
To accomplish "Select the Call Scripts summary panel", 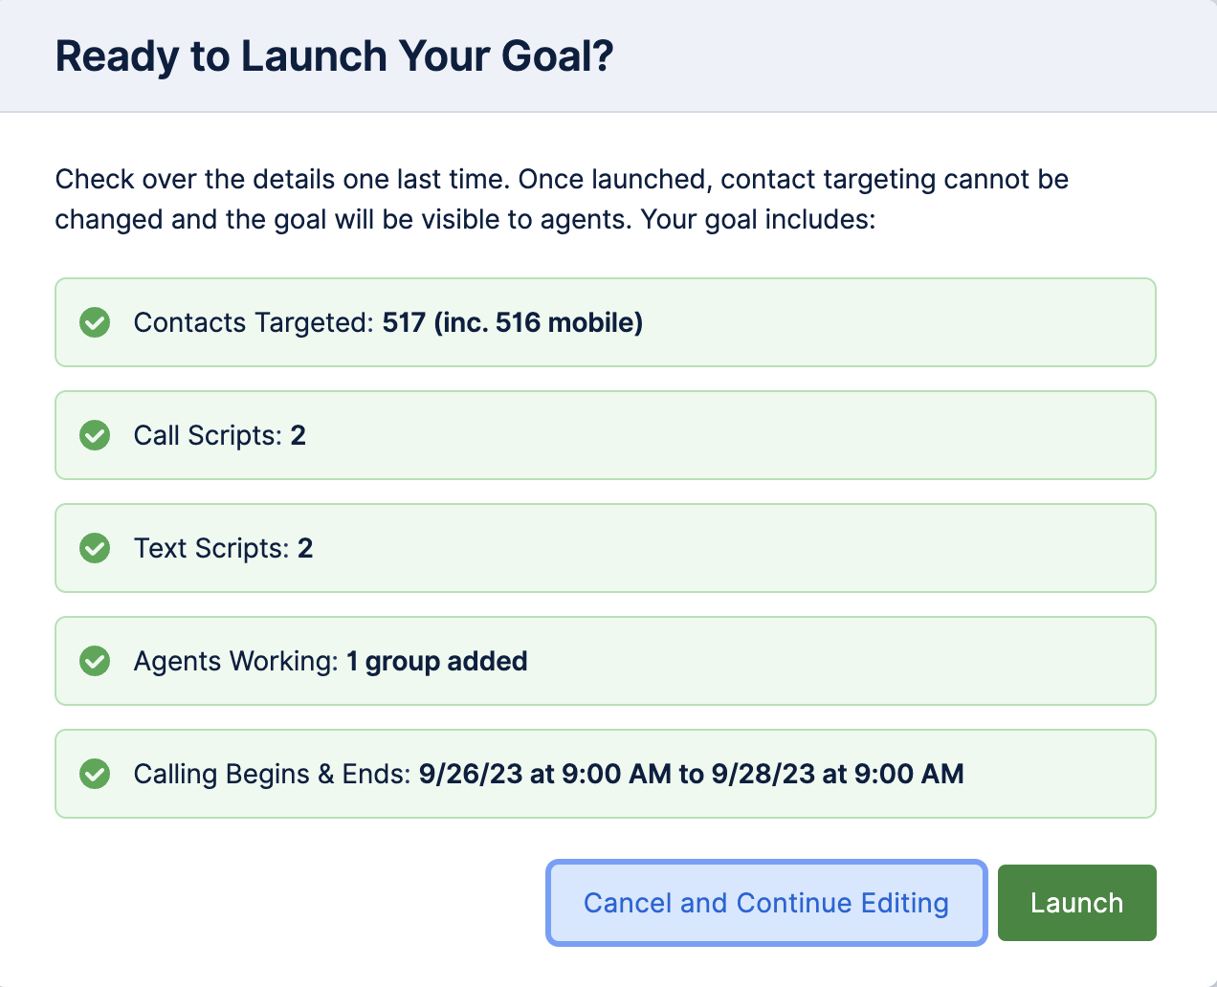I will (x=606, y=435).
